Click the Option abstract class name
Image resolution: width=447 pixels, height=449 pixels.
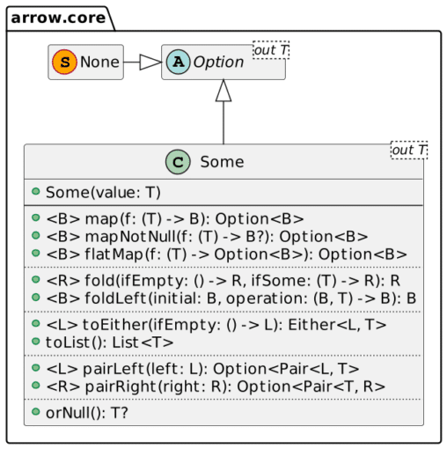(x=218, y=63)
